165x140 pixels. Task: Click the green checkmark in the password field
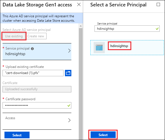pos(69,105)
